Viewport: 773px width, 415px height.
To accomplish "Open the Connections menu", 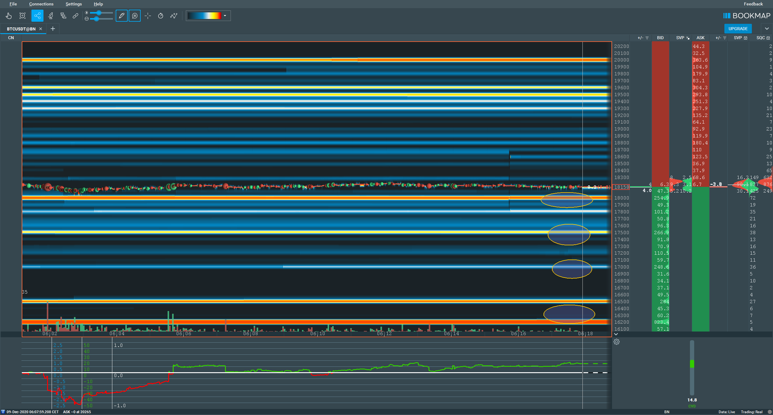I will tap(41, 4).
